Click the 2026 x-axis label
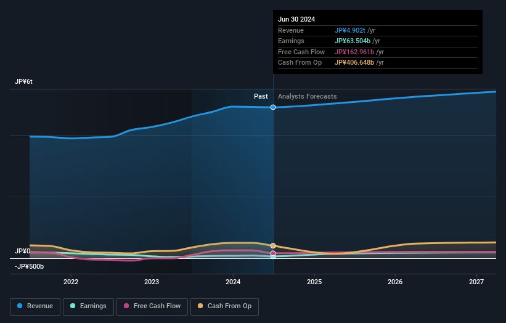The width and height of the screenshot is (506, 323). pyautogui.click(x=395, y=282)
